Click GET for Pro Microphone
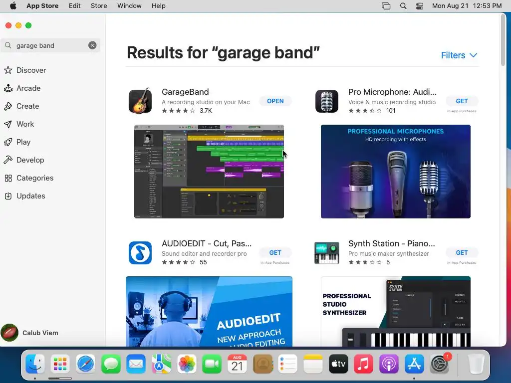 pos(462,101)
